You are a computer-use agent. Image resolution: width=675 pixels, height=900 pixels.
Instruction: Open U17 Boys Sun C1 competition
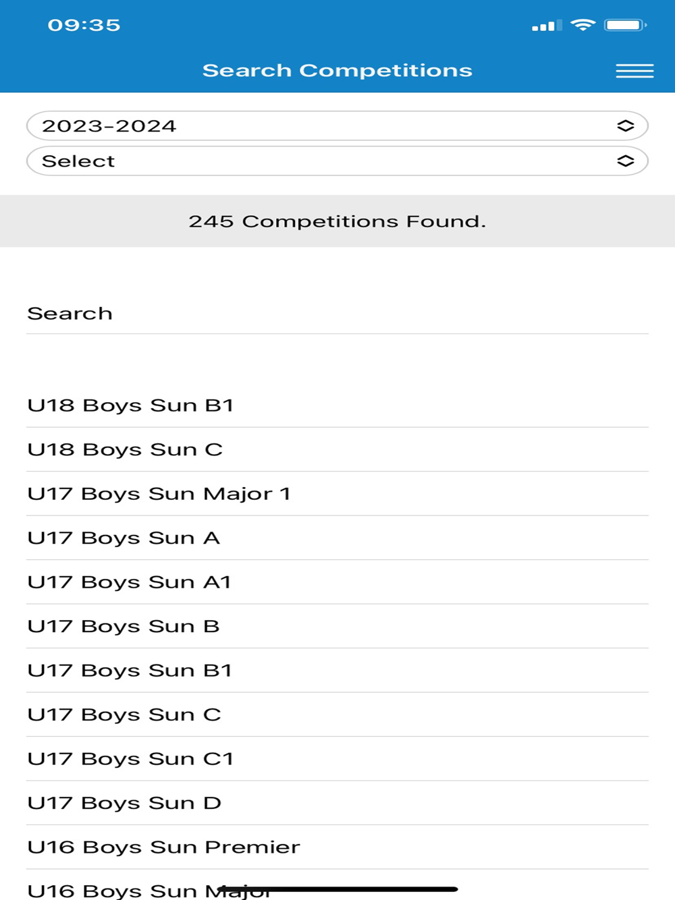click(130, 759)
